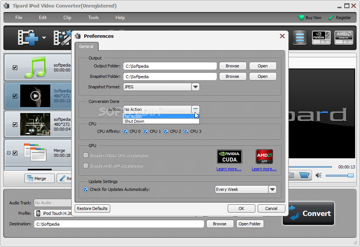Click Restore Defaults button
The image size is (360, 247).
click(x=92, y=208)
